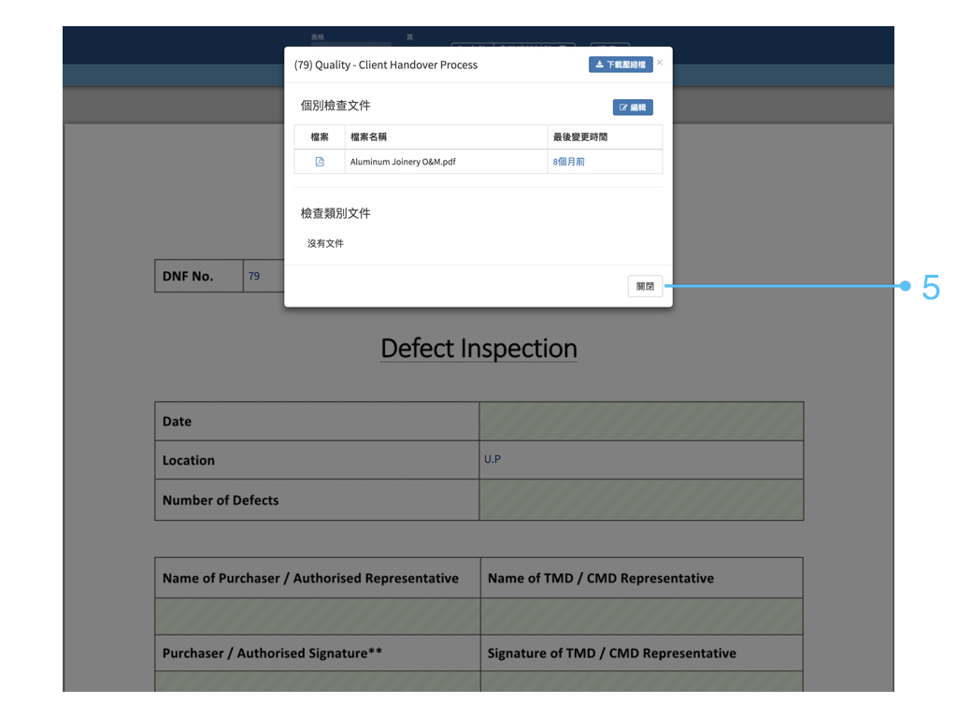Viewport: 957px width, 718px height.
Task: Select the dialog title Quality - Client Handover Process
Action: 386,65
